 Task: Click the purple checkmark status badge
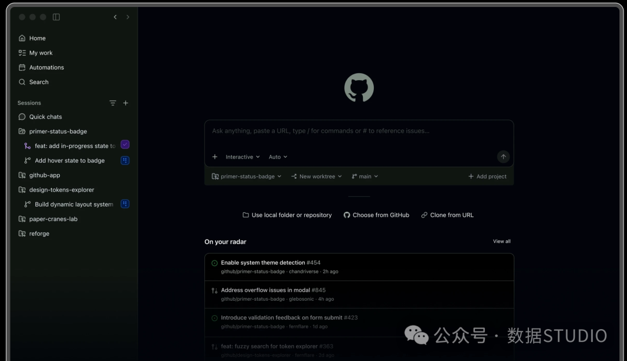pyautogui.click(x=125, y=145)
